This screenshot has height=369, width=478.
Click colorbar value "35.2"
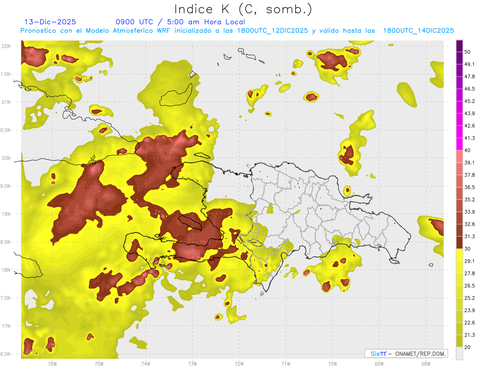tap(470, 199)
